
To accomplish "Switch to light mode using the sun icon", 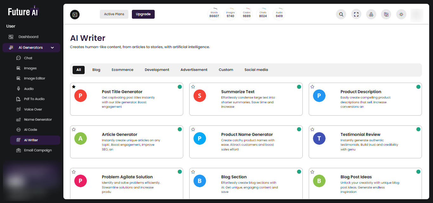I will point(401,14).
